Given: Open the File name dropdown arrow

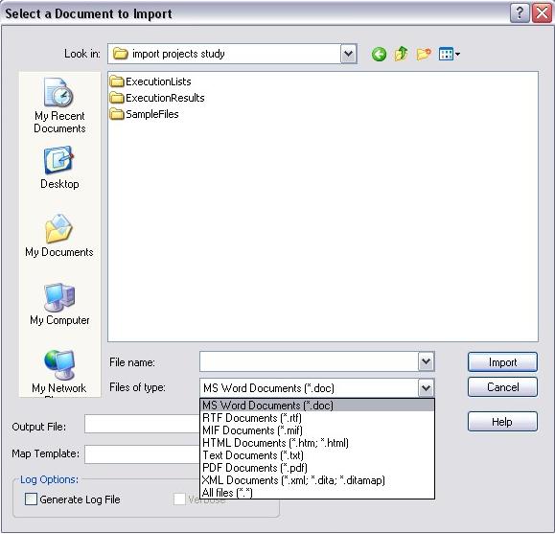Looking at the screenshot, I should pyautogui.click(x=426, y=361).
